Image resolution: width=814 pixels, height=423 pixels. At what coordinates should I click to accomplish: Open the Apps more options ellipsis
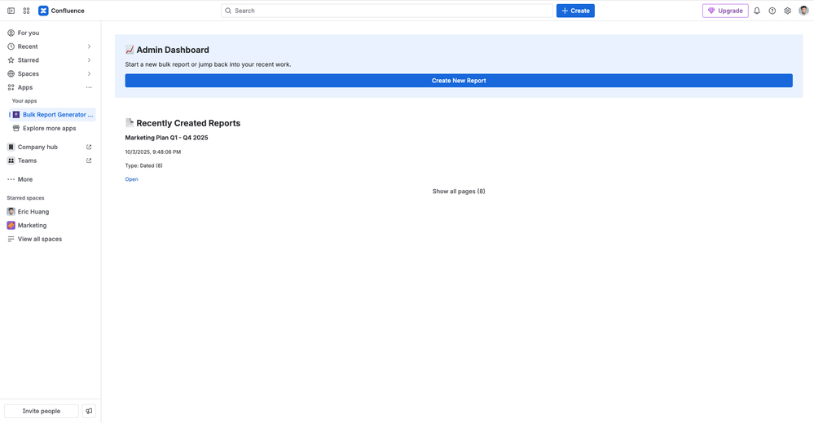[x=89, y=87]
